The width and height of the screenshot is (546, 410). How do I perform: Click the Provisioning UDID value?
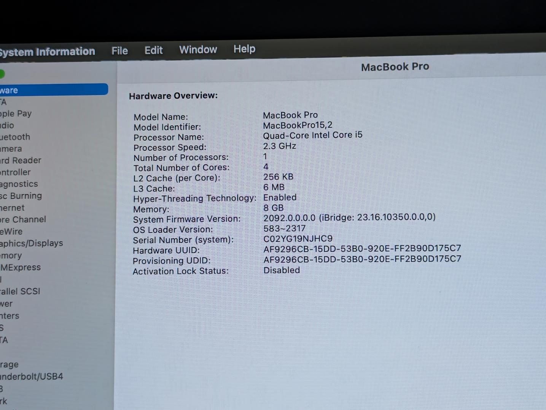point(362,259)
